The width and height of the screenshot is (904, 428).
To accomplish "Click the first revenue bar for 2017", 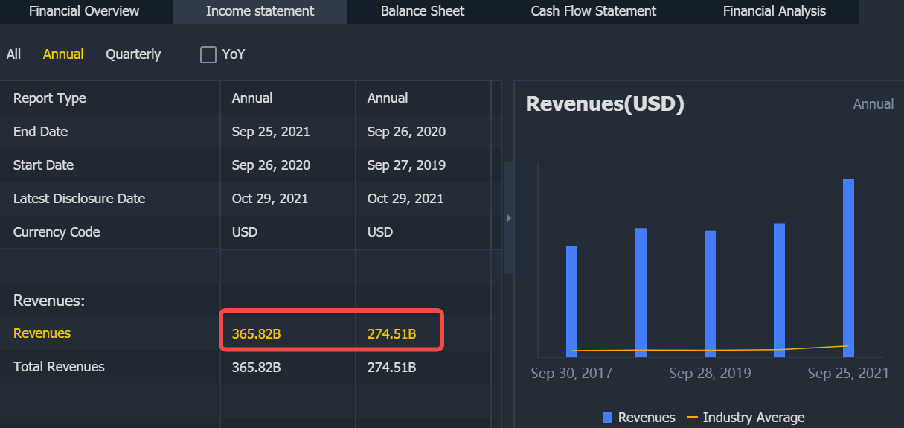I will [x=571, y=301].
